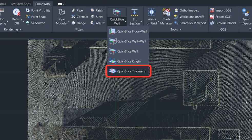This screenshot has height=140, width=252.
Task: Open TruSpace viewer
Action: (x=245, y=17)
